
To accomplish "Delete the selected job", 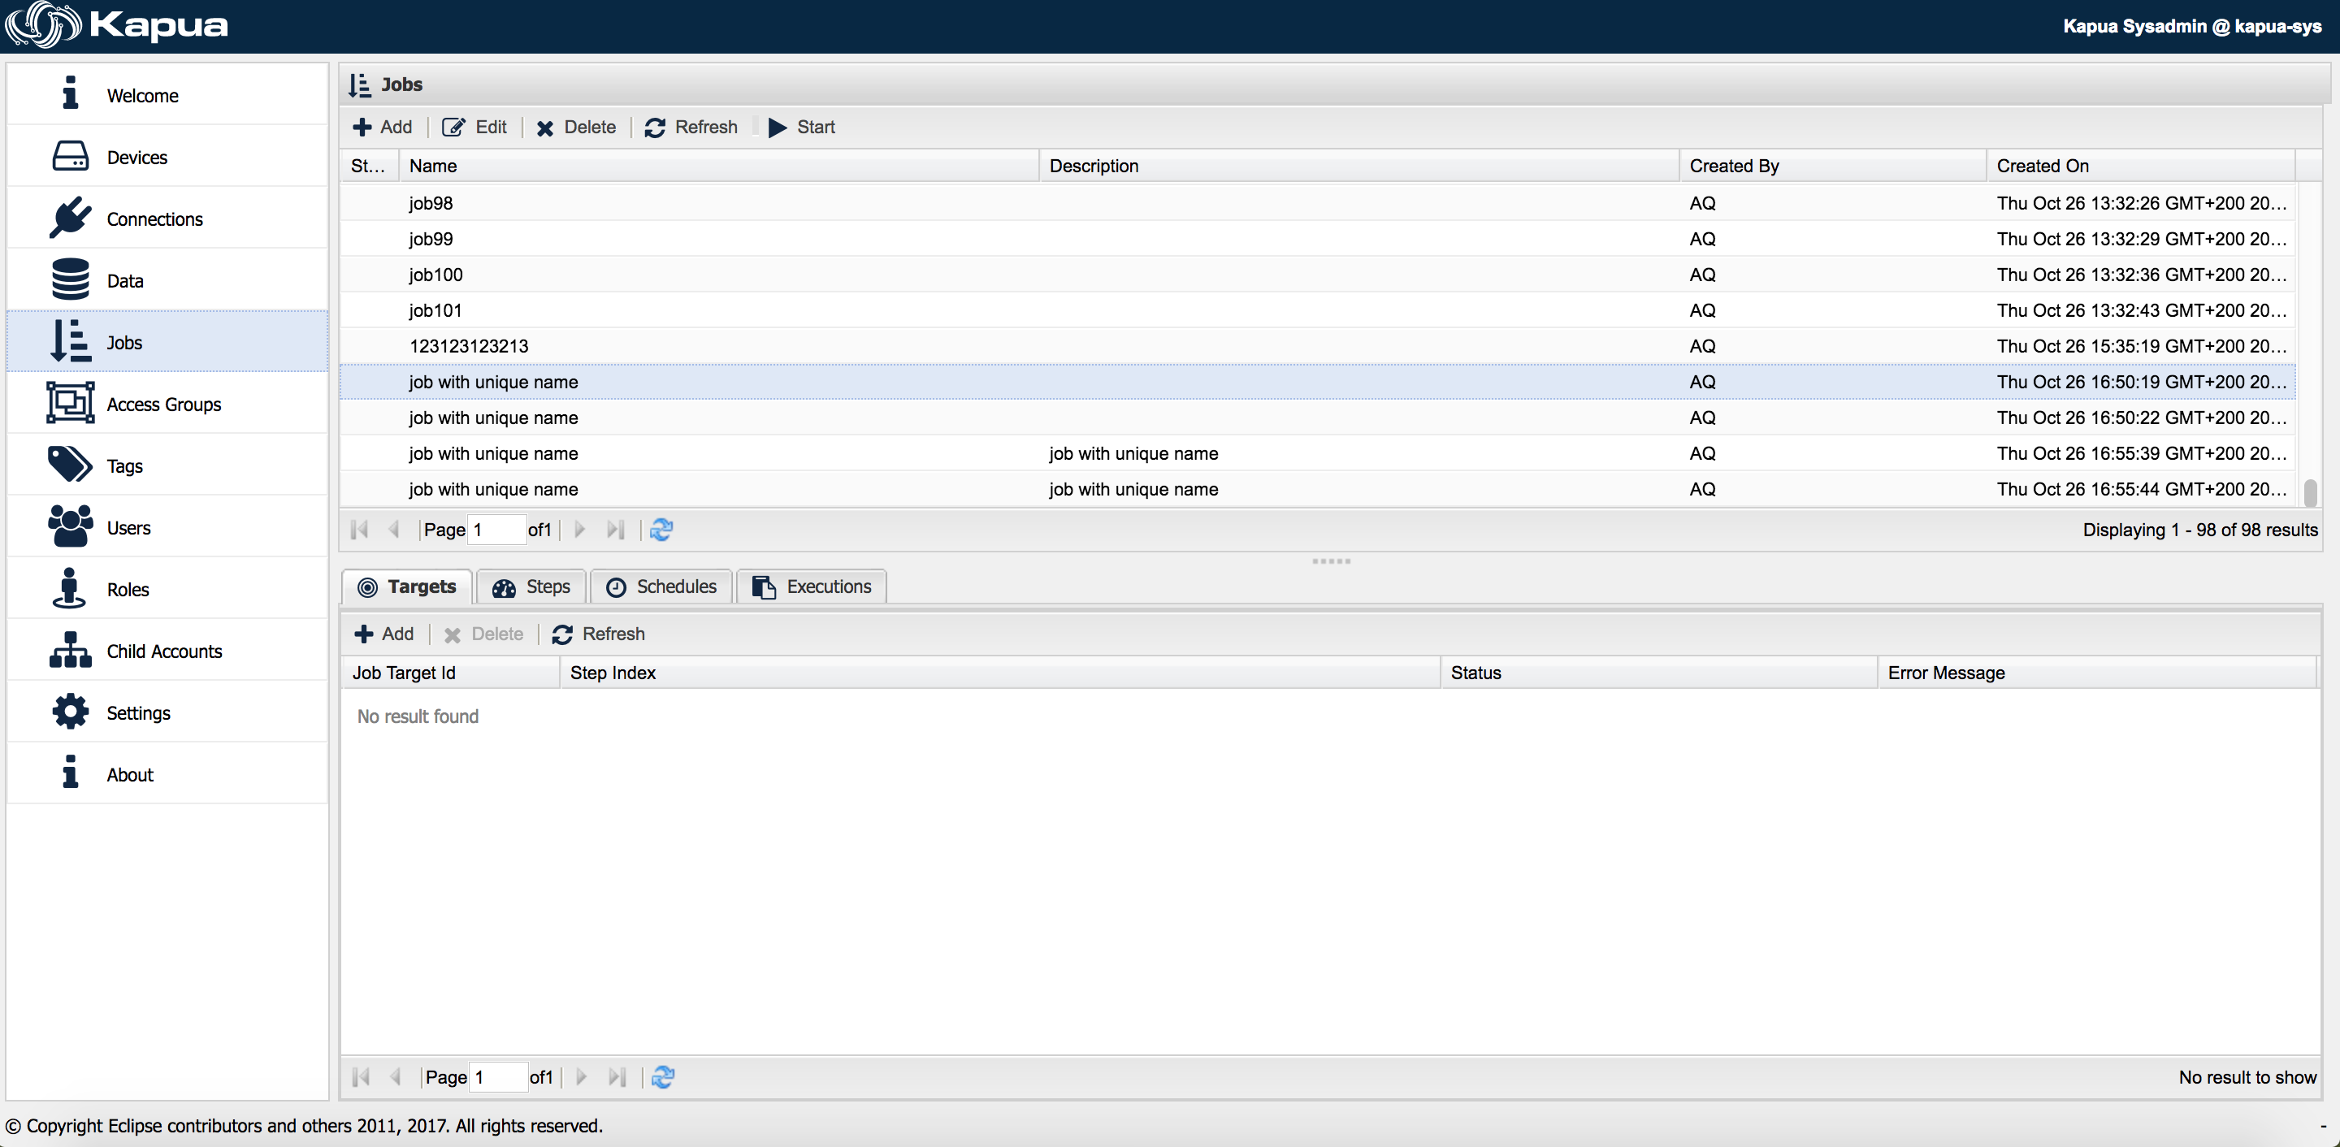I will (x=576, y=128).
